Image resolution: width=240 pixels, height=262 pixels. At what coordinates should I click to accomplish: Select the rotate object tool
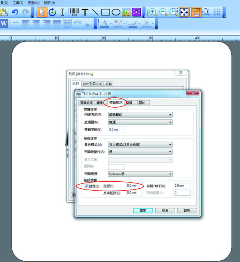coord(52,12)
